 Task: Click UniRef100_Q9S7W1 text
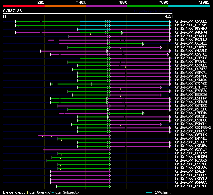point(191,55)
